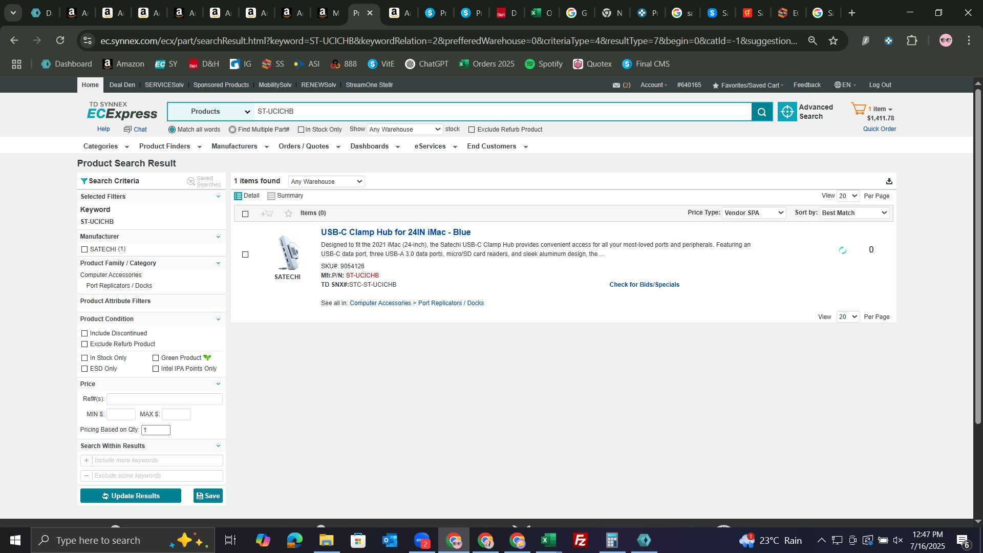
Task: Open the Quick Order link
Action: point(880,129)
